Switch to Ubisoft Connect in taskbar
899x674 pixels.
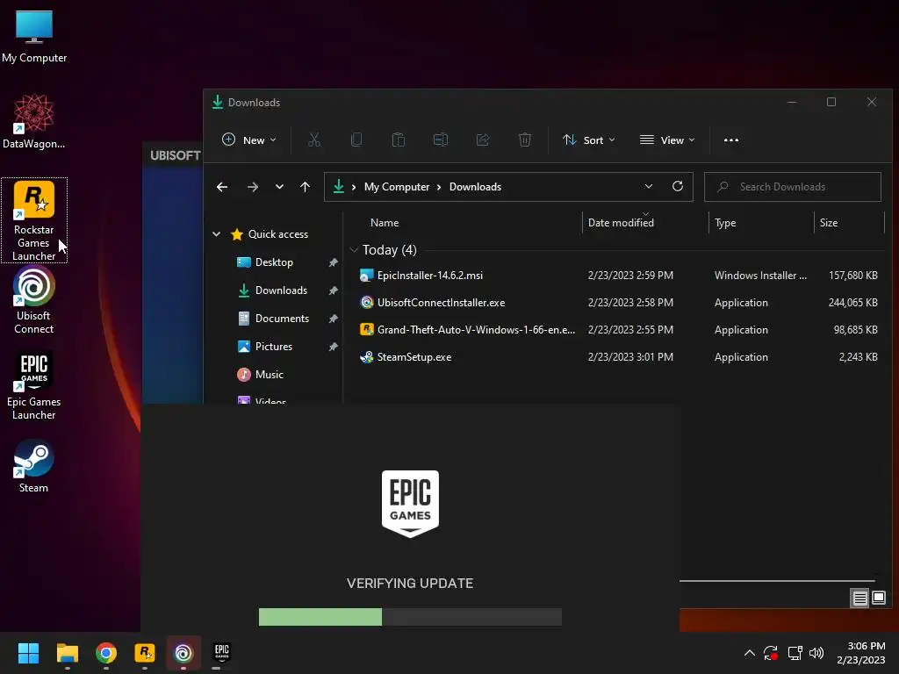click(183, 653)
